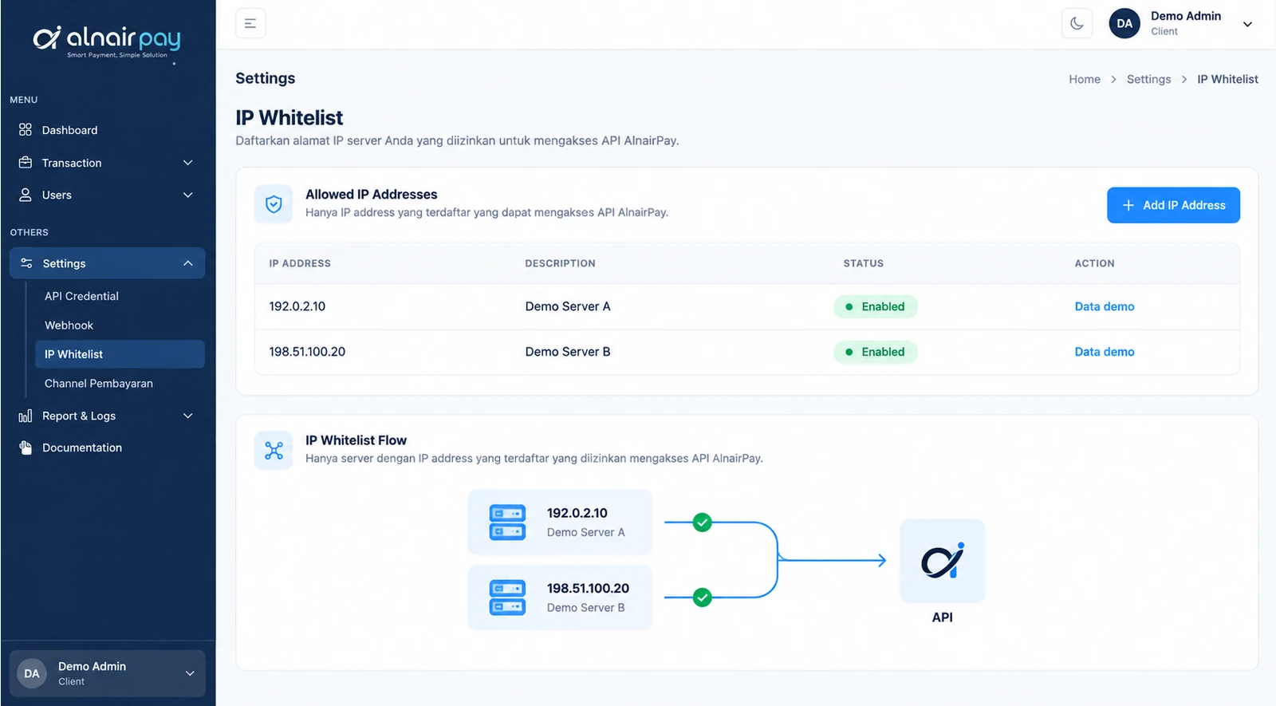Click the IP Whitelist Flow network icon

274,451
